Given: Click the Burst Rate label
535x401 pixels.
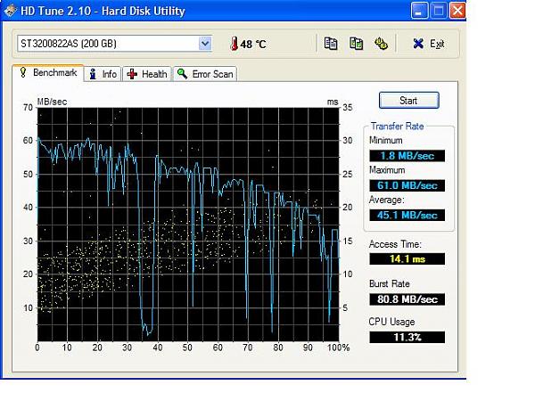Looking at the screenshot, I should (390, 283).
